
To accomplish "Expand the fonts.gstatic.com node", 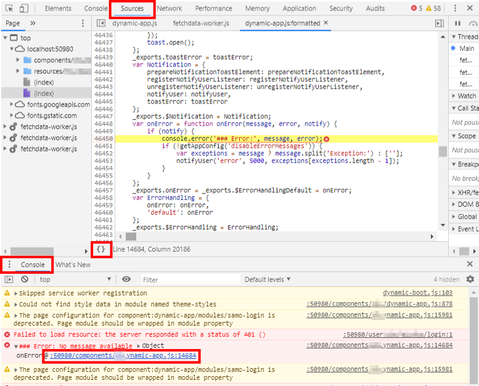I will pos(12,115).
